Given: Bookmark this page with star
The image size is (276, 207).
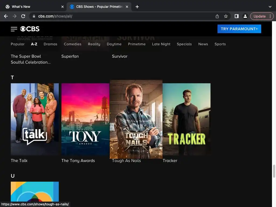Looking at the screenshot, I should point(226,16).
